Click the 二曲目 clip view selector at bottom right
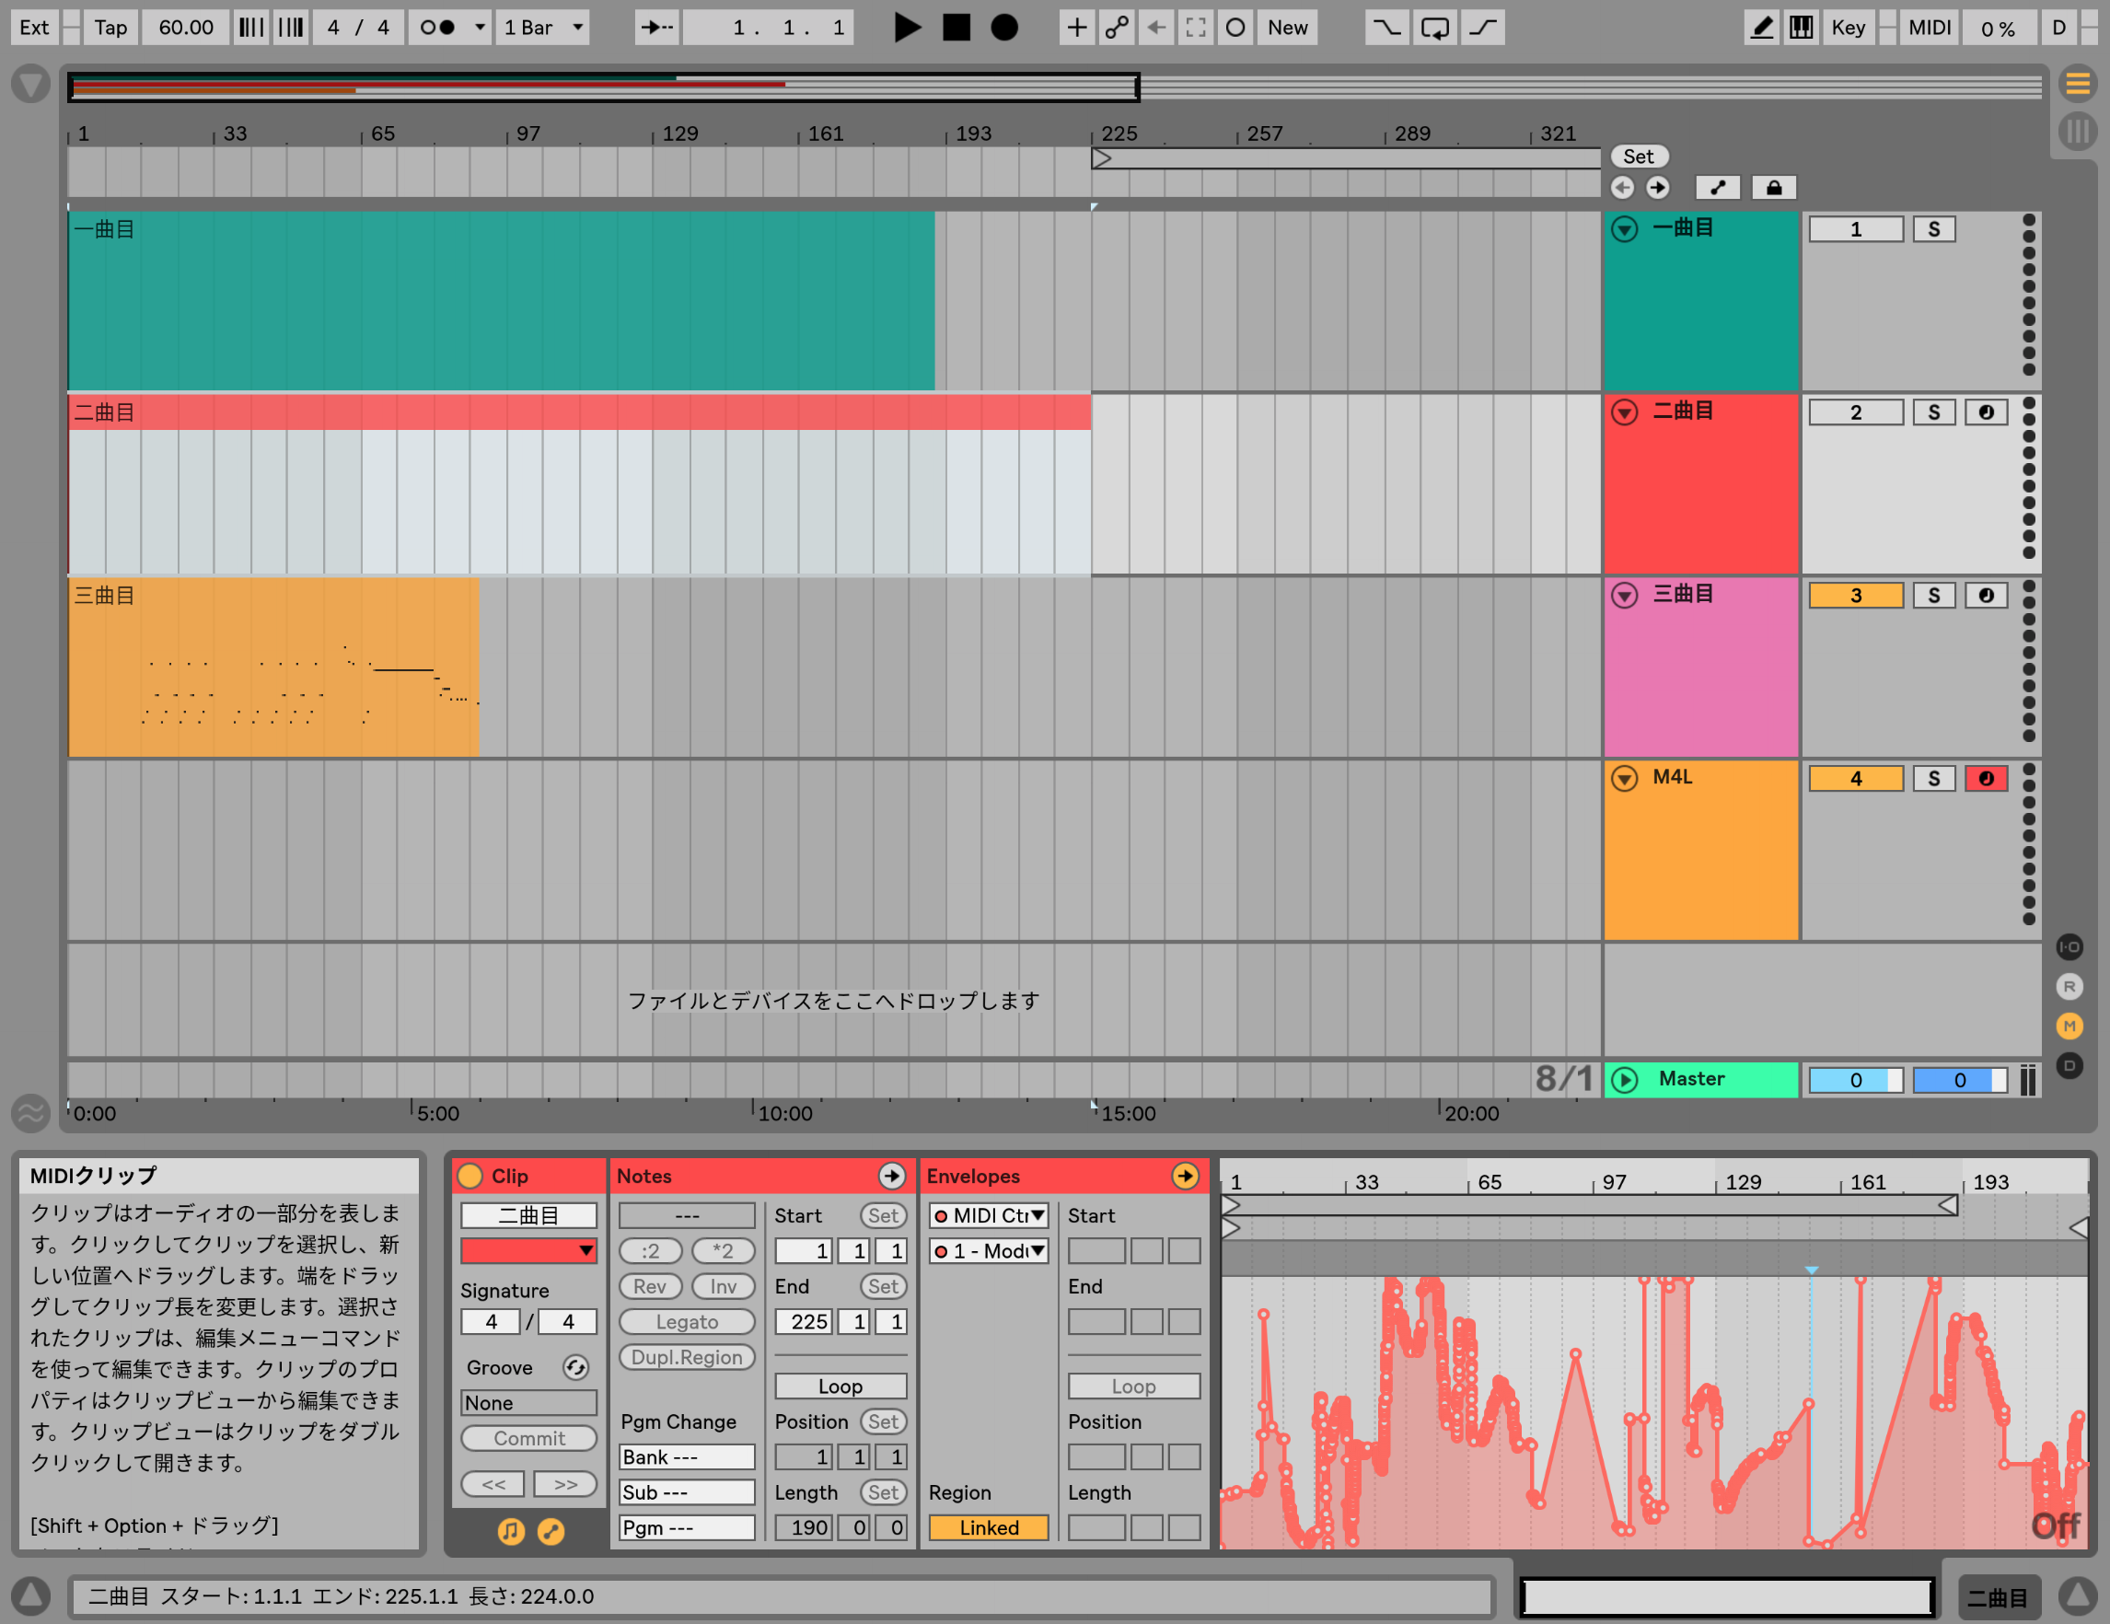The width and height of the screenshot is (2110, 1624). 1998,1597
